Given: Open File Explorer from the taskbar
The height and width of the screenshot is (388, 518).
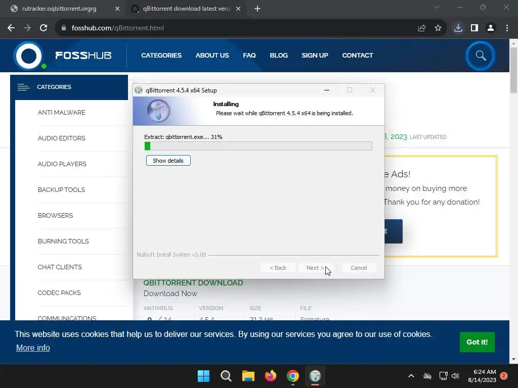Looking at the screenshot, I should pos(248,376).
